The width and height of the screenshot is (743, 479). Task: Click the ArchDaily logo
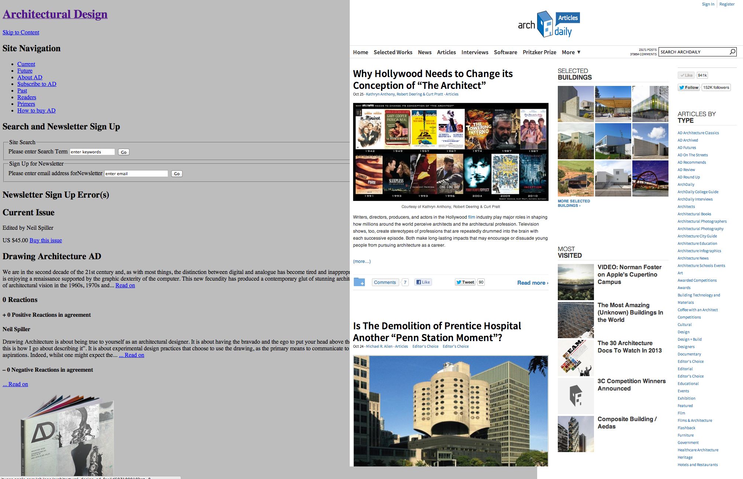pos(549,24)
